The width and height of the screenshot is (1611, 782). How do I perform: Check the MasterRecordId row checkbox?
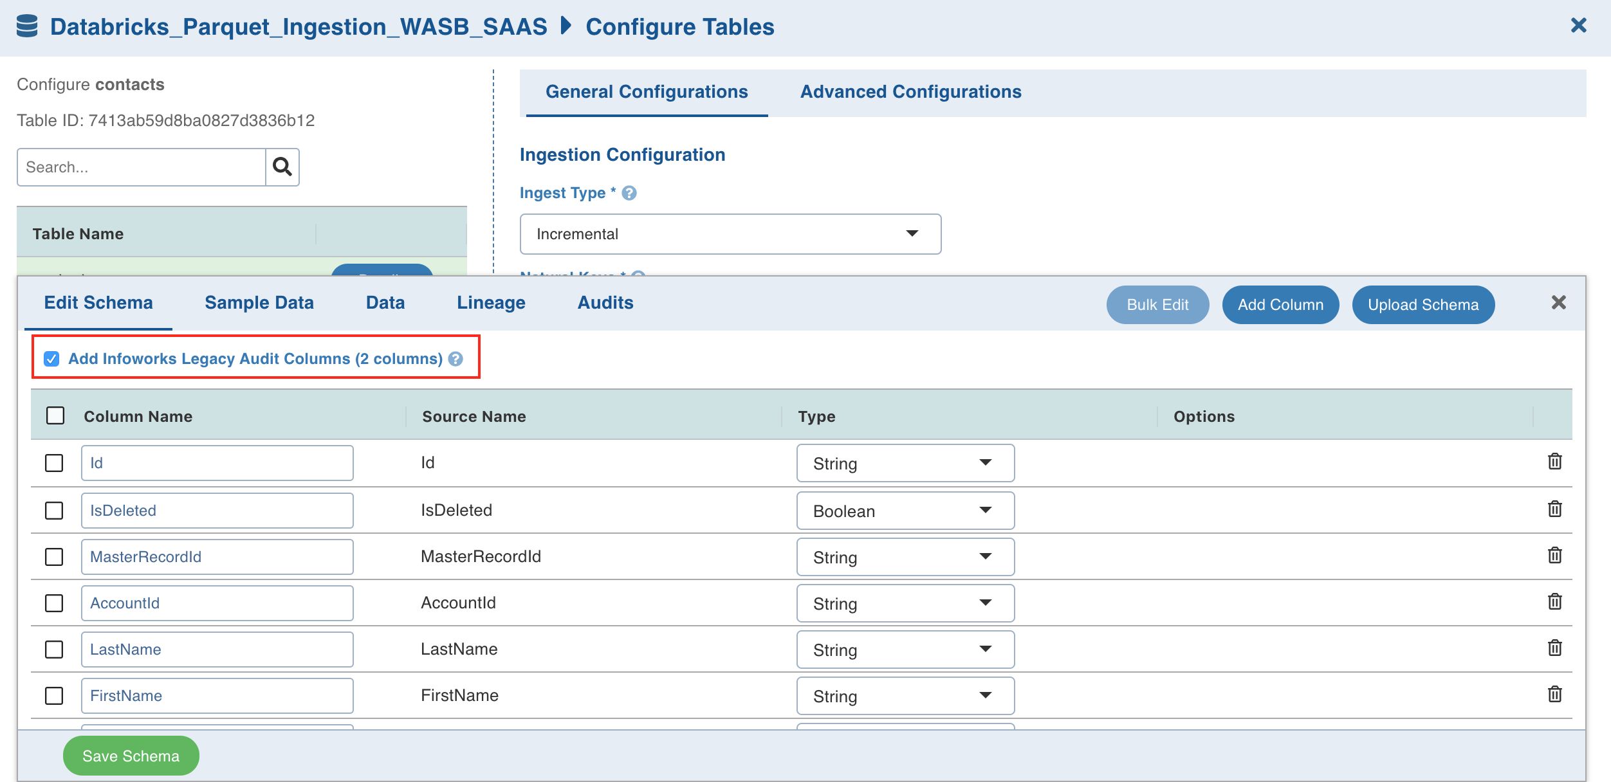coord(54,557)
